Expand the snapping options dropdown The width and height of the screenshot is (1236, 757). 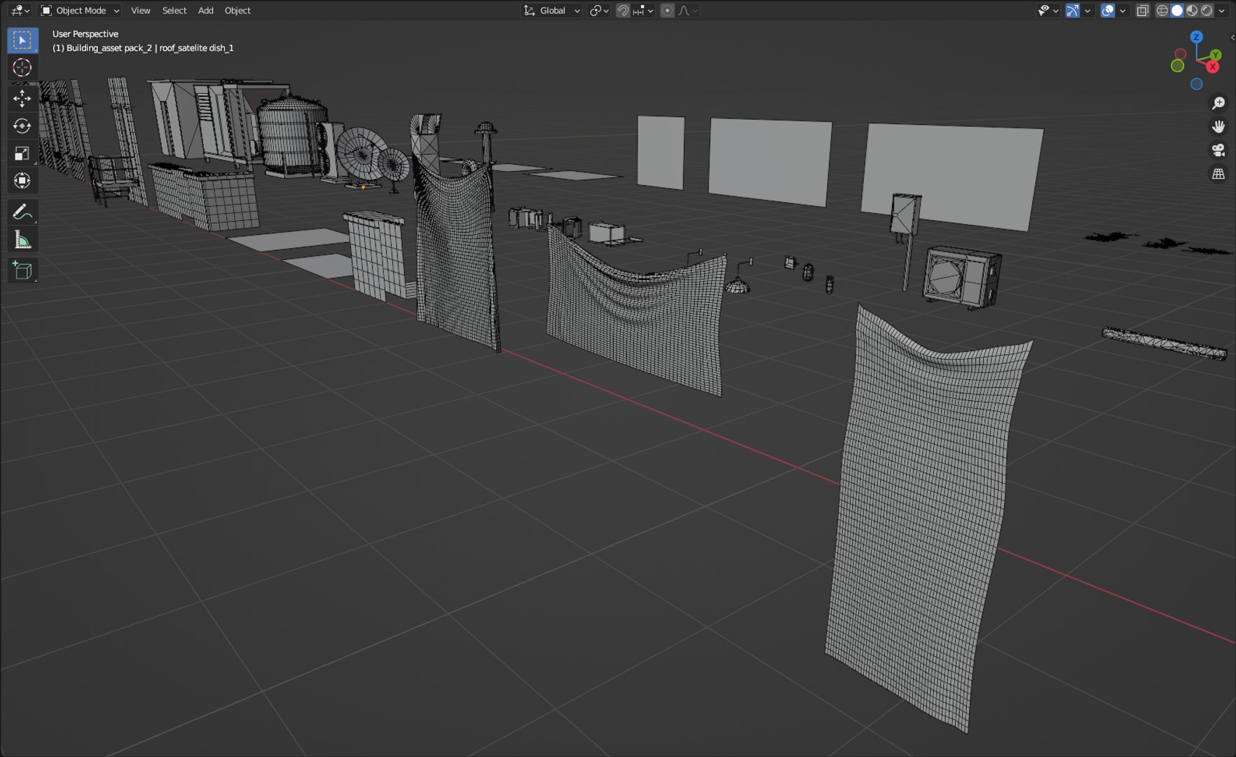click(x=651, y=11)
